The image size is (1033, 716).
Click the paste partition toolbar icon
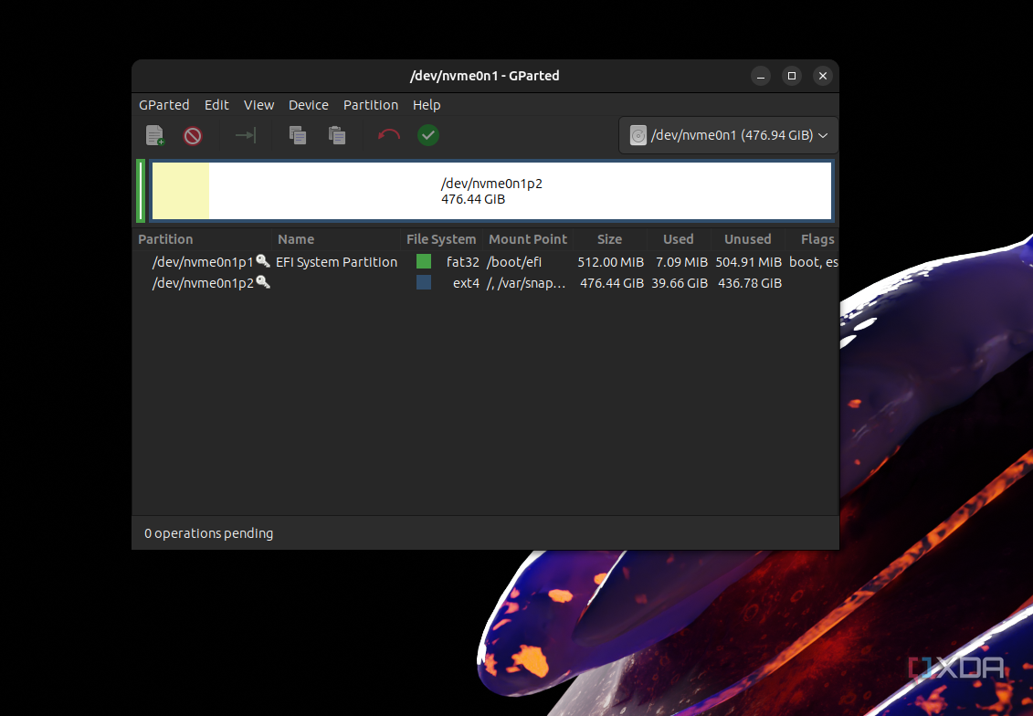(x=337, y=135)
